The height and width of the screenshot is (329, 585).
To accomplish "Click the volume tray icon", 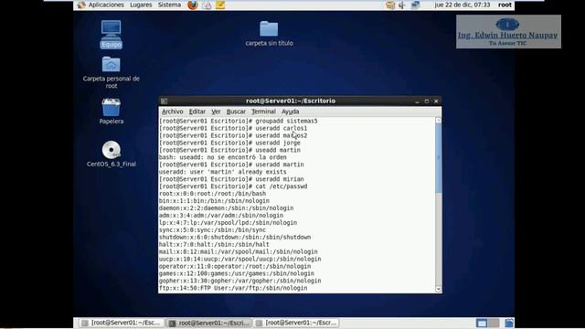I will (402, 5).
